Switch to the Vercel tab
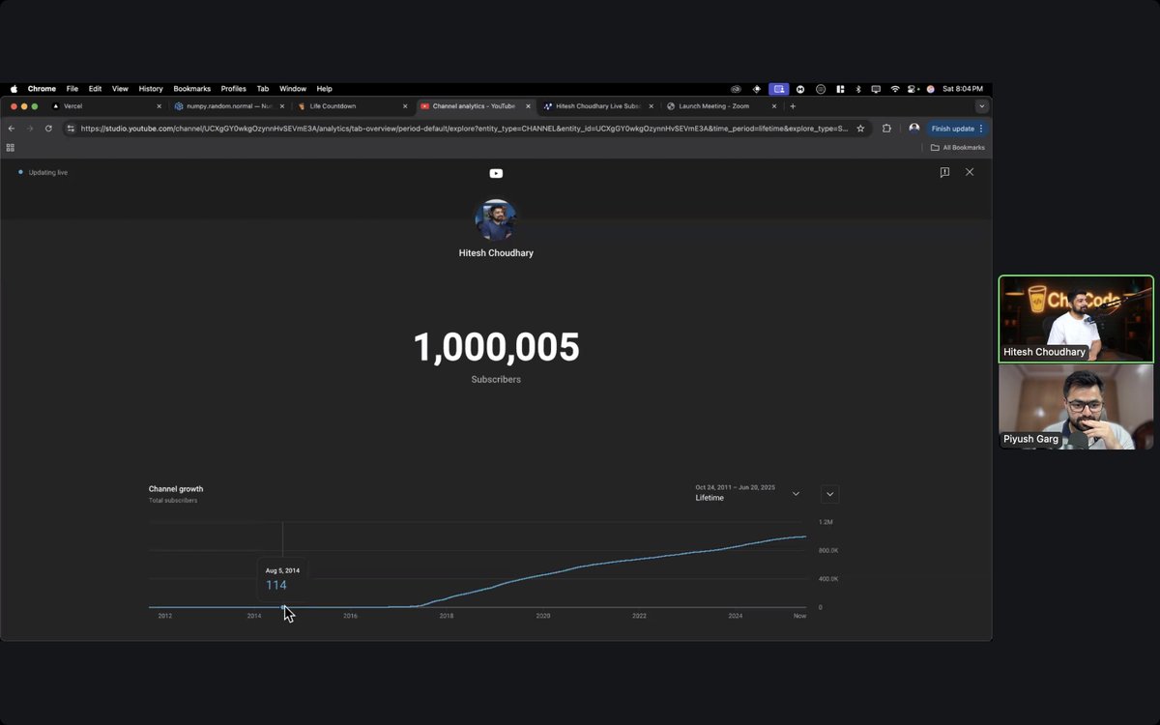The width and height of the screenshot is (1160, 725). (x=106, y=106)
